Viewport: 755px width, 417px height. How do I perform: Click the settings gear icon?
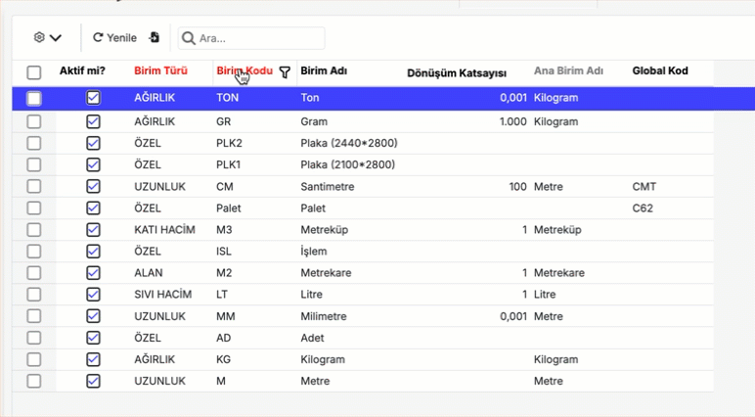[39, 37]
